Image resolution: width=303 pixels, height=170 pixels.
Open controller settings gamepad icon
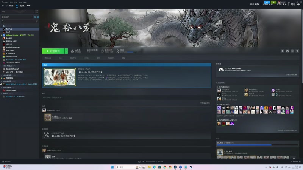click(x=287, y=51)
